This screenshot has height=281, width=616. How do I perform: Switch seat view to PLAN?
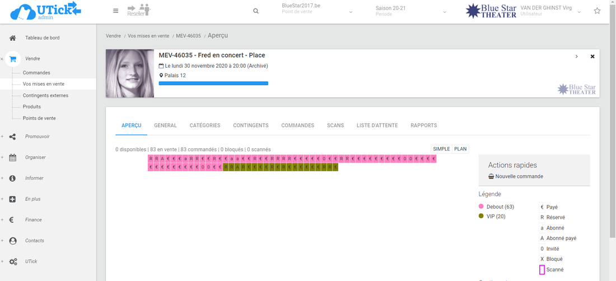[460, 149]
